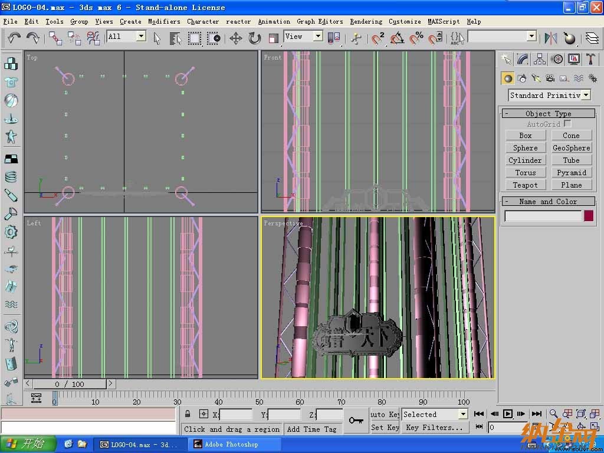Open the Named Selection Sets dropdown
The image size is (604, 453).
[531, 36]
